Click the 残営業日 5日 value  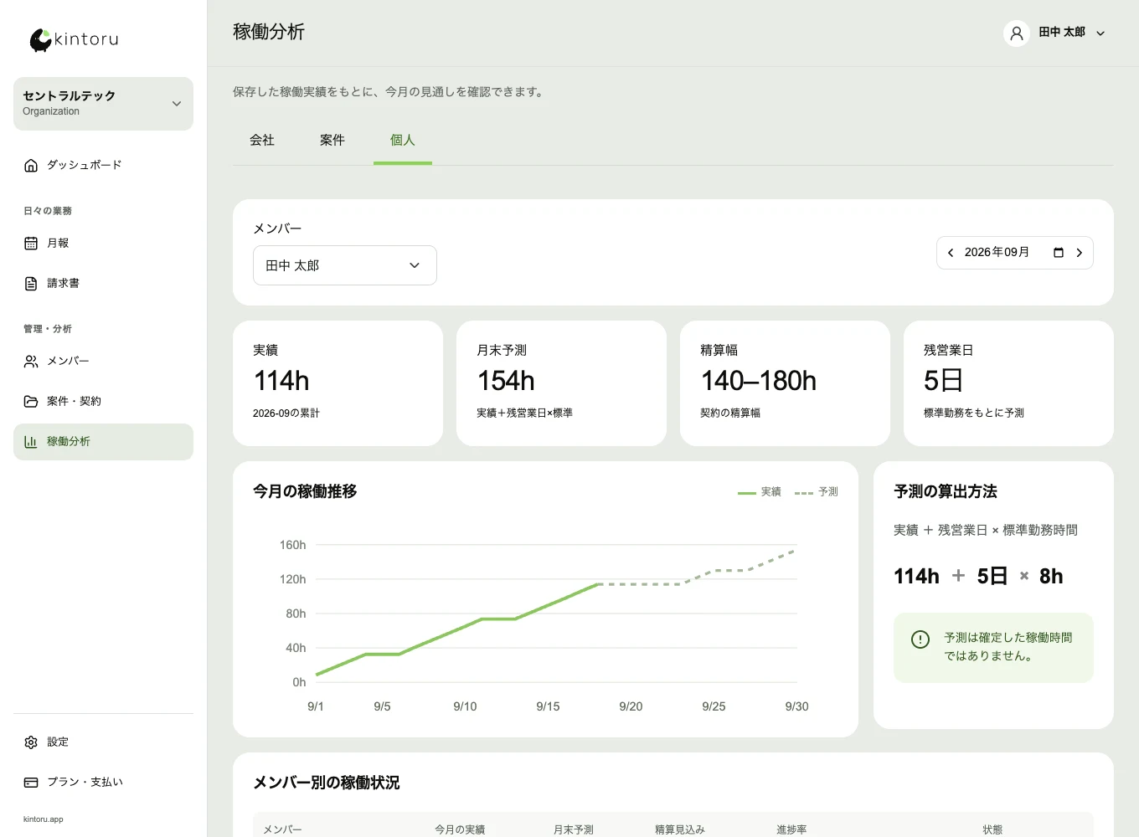[943, 381]
